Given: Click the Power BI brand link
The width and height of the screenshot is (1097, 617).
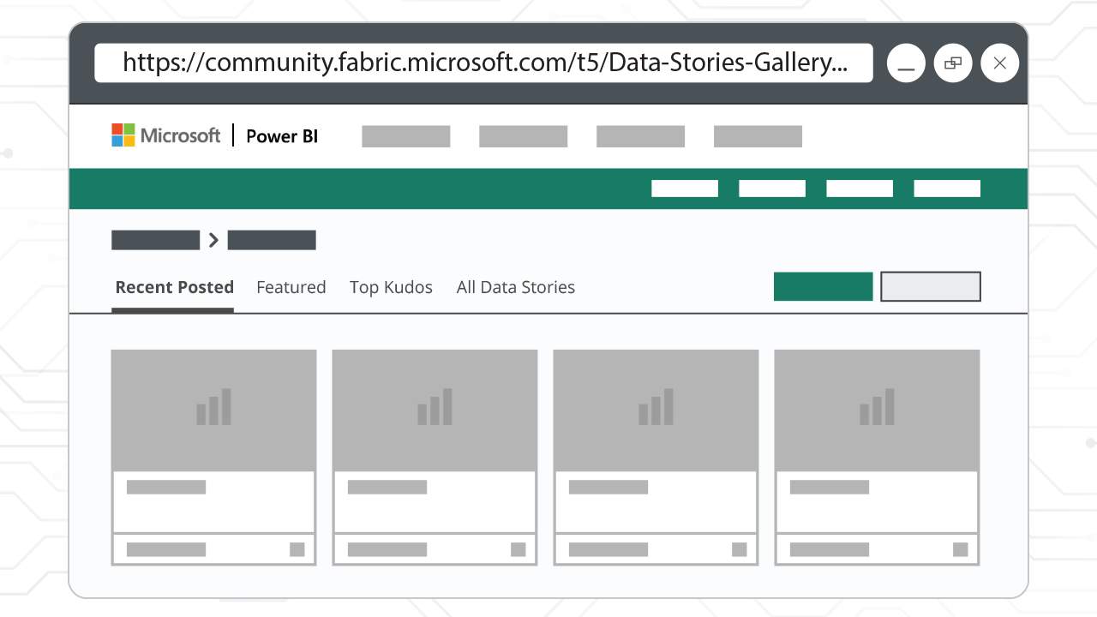Looking at the screenshot, I should tap(282, 136).
